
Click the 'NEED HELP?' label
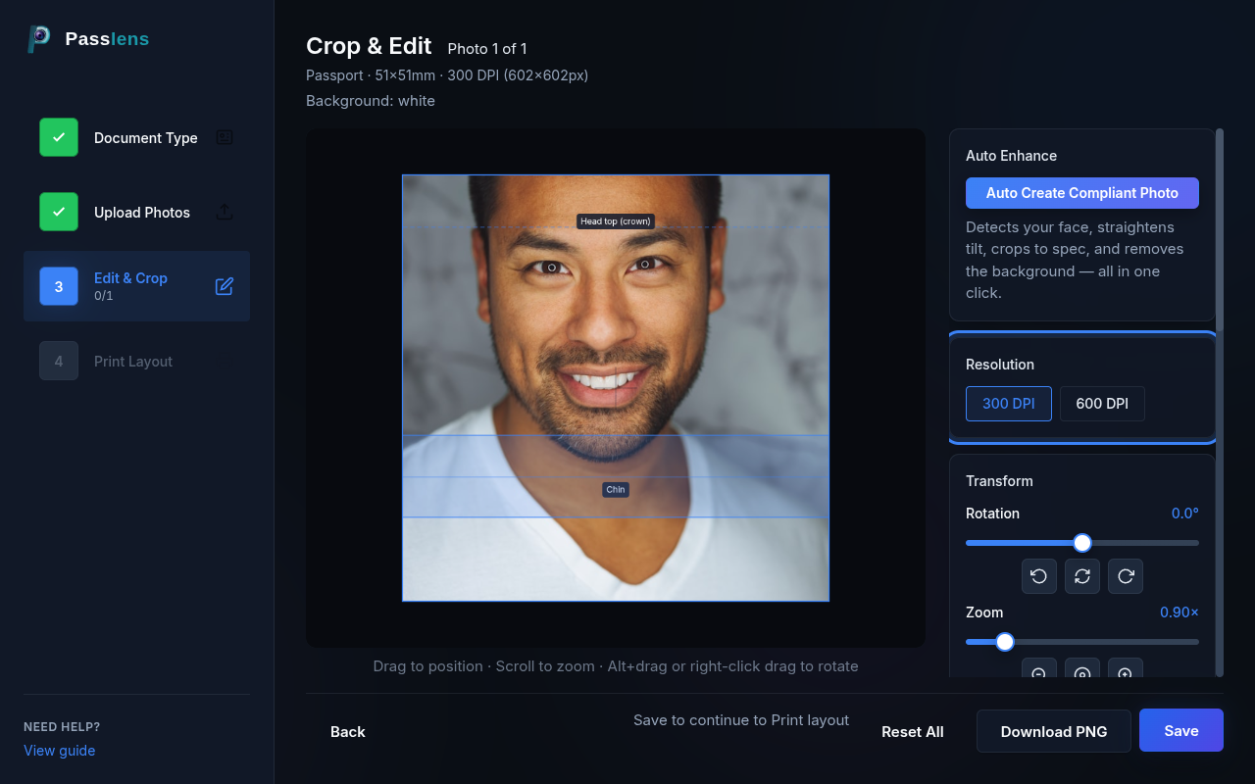tap(62, 727)
